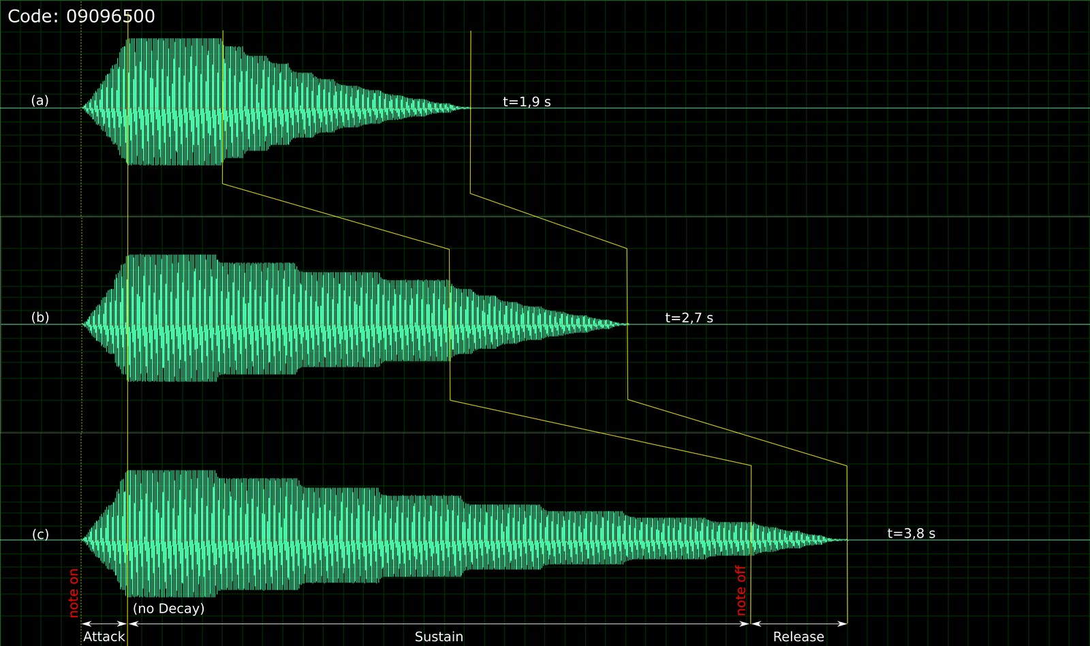The height and width of the screenshot is (646, 1090).
Task: Select the 't=3,8 s' time label
Action: point(911,534)
